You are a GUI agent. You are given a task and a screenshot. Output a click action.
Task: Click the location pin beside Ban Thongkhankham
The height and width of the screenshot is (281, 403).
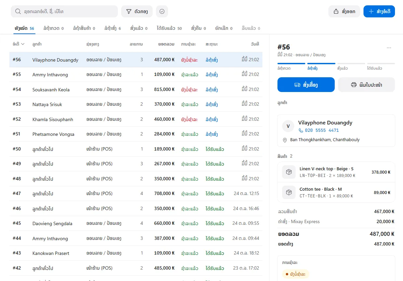(x=285, y=140)
